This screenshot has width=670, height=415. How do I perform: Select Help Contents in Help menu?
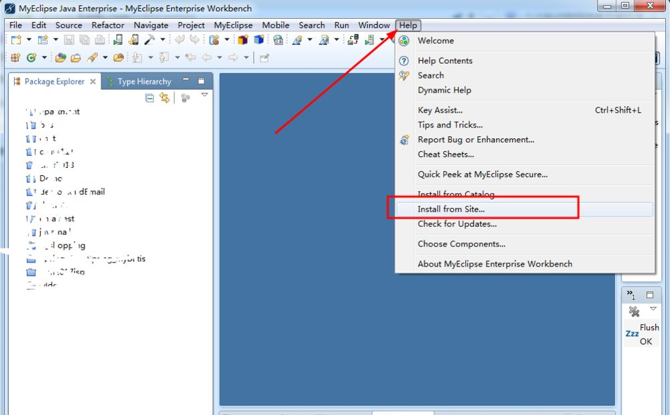525,60
